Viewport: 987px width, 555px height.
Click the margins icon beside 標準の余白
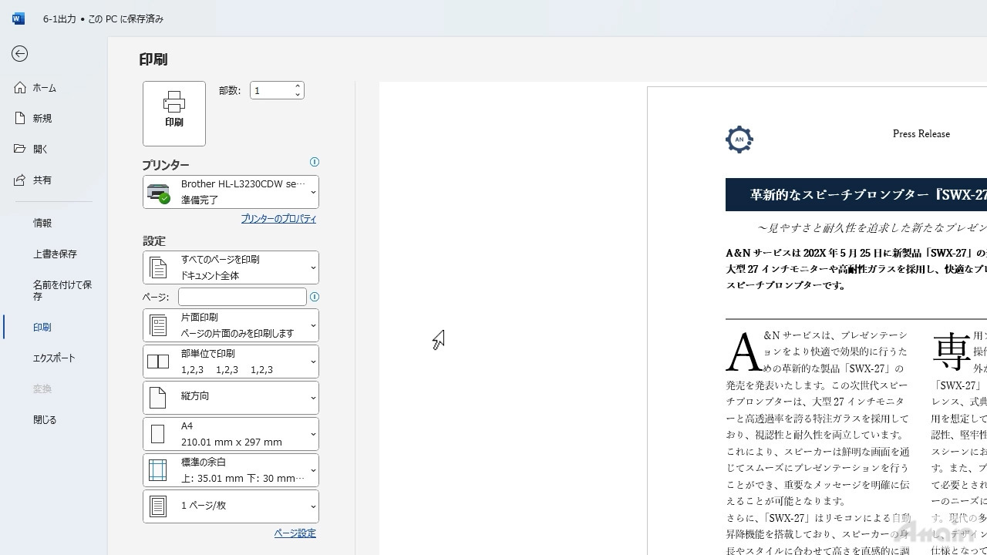click(158, 470)
